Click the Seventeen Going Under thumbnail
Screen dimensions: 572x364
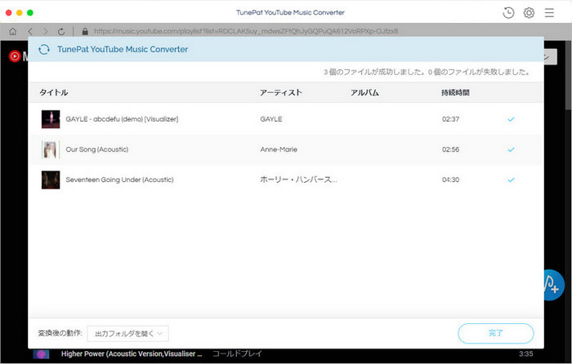(x=51, y=180)
